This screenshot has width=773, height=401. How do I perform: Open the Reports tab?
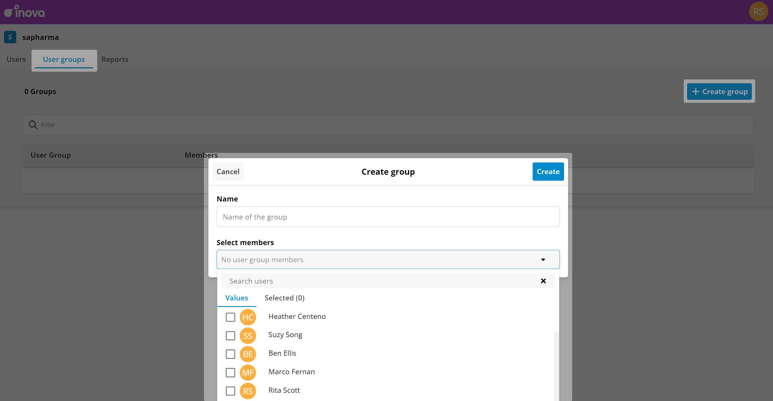click(x=115, y=59)
